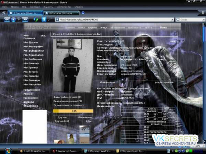The width and height of the screenshot is (206, 154).
Task: Switch to the 'В Контакте | Ринат V-...' tab
Action: tap(25, 13)
